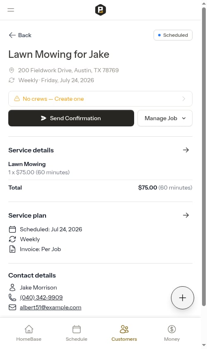
Task: Open Service plan arrow
Action: (186, 215)
